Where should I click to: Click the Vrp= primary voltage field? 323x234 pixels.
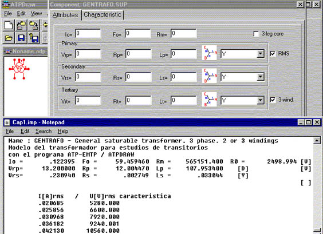point(88,54)
